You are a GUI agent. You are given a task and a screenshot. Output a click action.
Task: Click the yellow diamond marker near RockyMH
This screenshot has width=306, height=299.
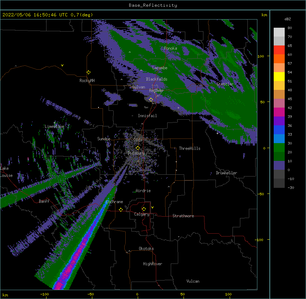pos(88,72)
